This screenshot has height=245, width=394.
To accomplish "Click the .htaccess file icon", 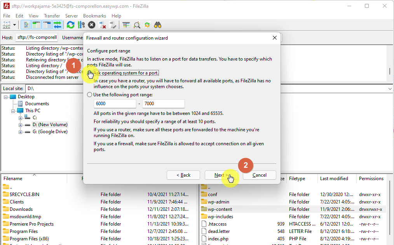I will [x=204, y=224].
